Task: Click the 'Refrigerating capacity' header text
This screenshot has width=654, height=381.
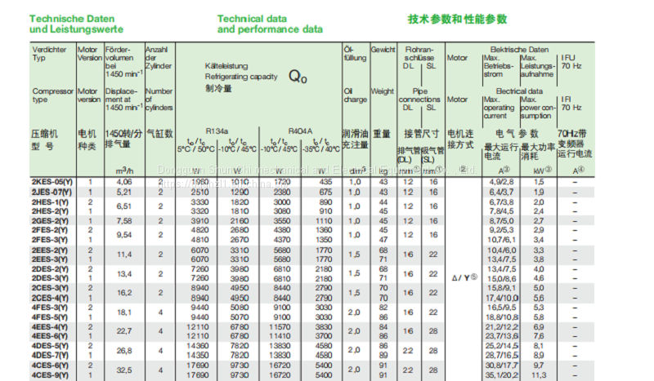Action: (240, 75)
